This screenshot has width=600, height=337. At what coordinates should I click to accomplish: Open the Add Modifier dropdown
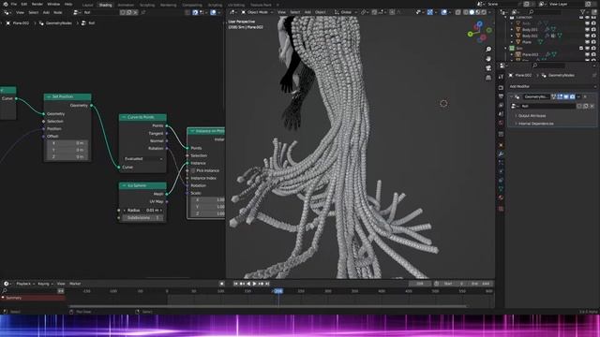coord(552,86)
